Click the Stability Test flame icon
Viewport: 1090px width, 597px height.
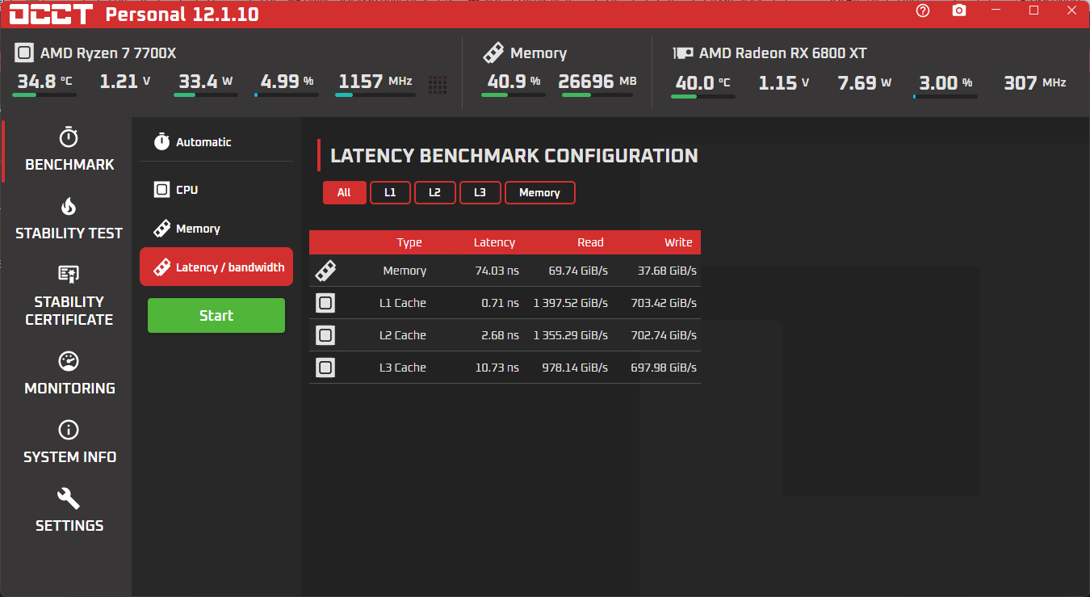(69, 206)
